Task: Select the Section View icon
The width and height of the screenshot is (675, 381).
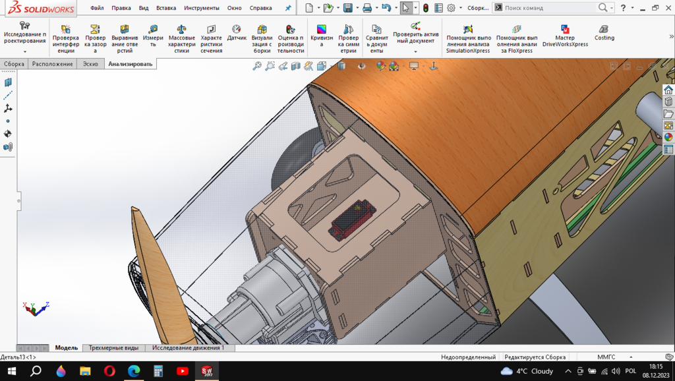Action: click(296, 66)
